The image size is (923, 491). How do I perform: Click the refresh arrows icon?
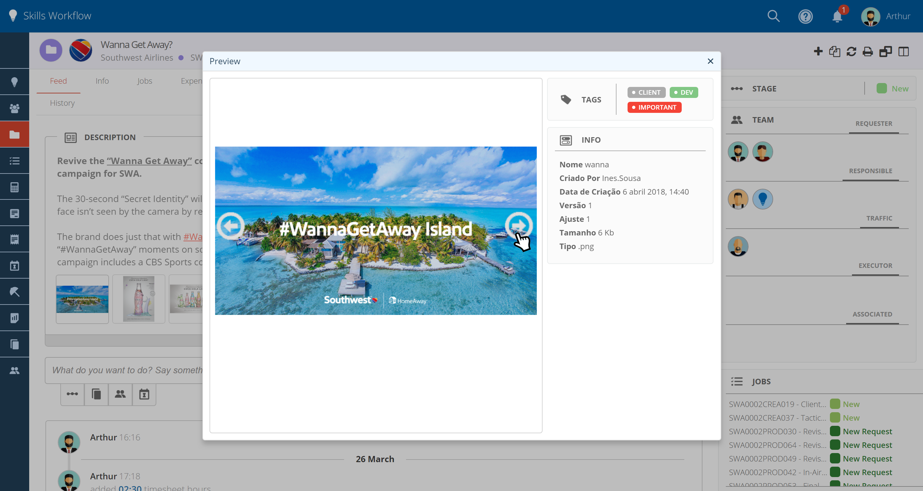851,52
